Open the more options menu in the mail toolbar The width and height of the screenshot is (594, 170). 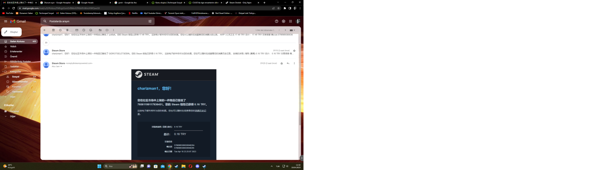pos(114,30)
